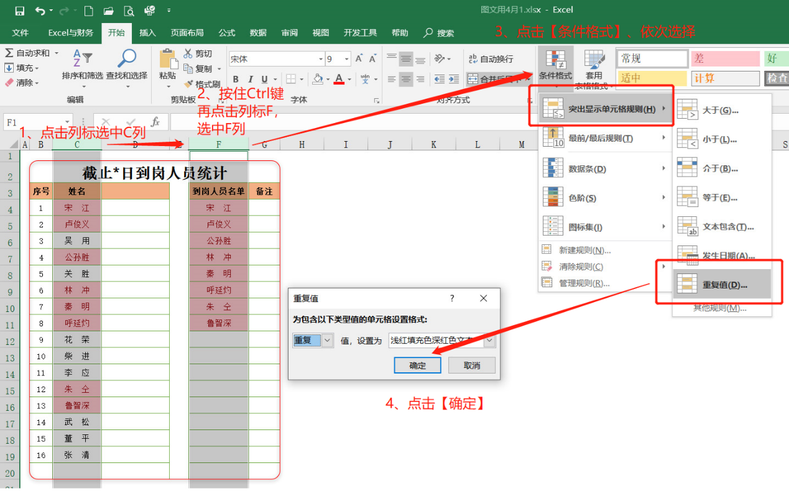Image resolution: width=789 pixels, height=491 pixels.
Task: Open file folder icon in quick access
Action: 108,11
